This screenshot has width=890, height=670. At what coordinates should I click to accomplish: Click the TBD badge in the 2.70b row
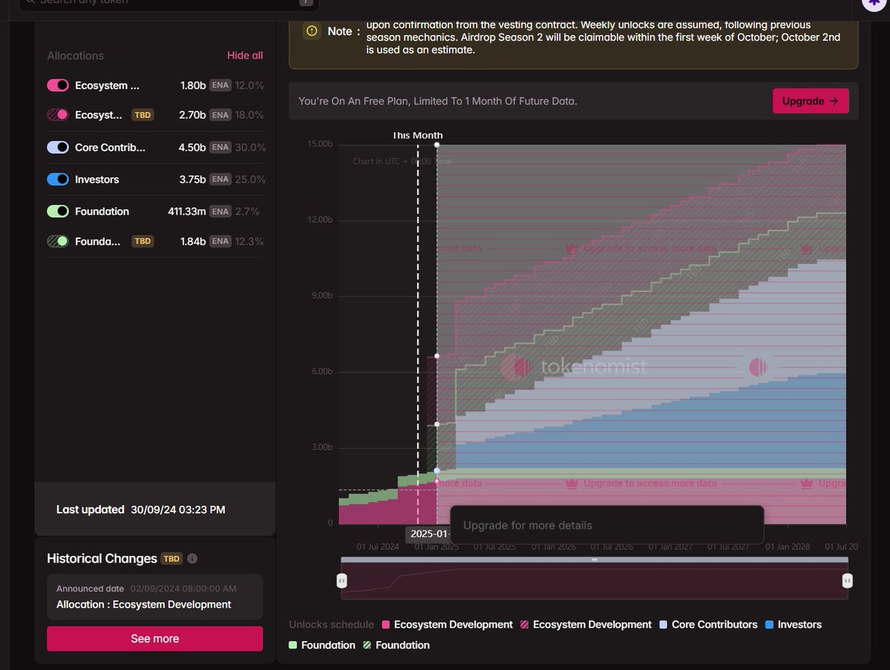142,115
